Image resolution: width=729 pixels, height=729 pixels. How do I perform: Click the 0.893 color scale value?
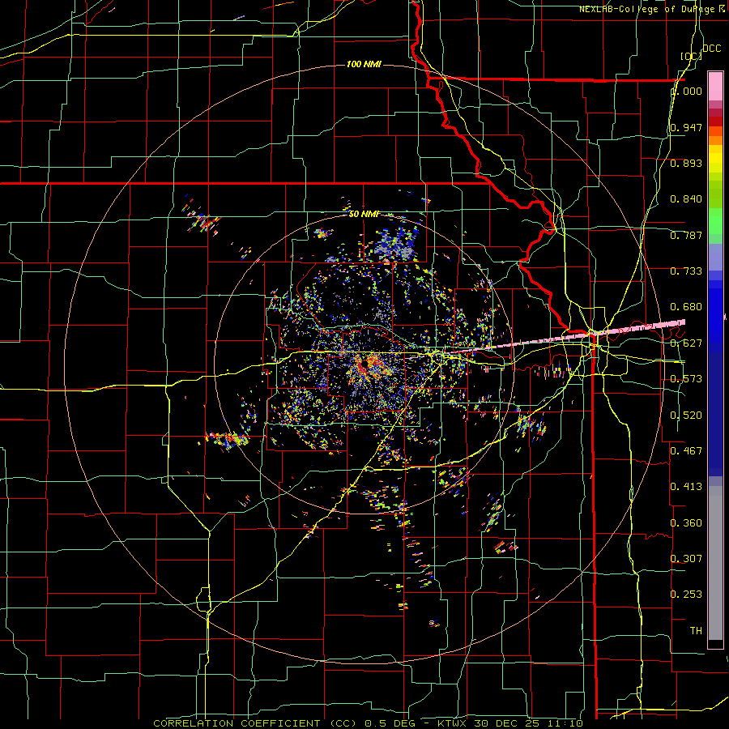click(x=686, y=163)
